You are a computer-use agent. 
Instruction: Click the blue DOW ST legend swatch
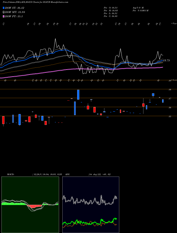(x=4, y=8)
